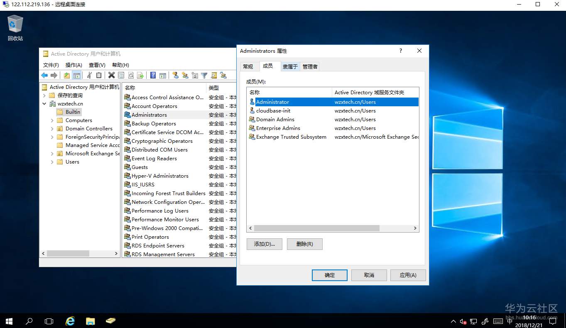
Task: Open the 文件(F) menu
Action: pos(51,65)
